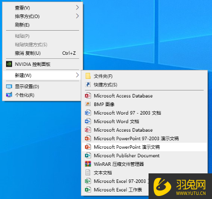The image size is (212, 199).
Task: Click the Microsoft Excel 工作表 icon
Action: click(x=88, y=189)
